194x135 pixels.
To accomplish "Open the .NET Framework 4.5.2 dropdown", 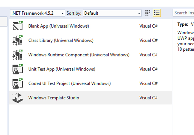I will (x=37, y=13).
